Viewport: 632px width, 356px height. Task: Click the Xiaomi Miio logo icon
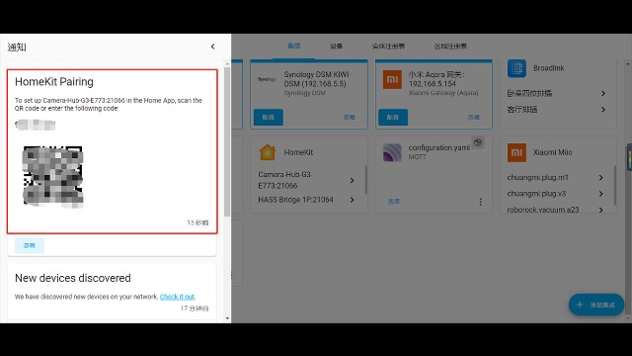516,152
